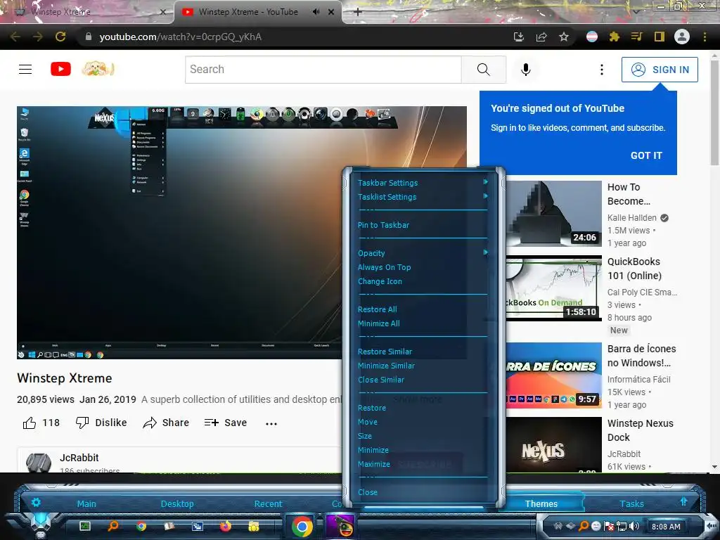Image resolution: width=720 pixels, height=540 pixels.
Task: Expand the Opacity submenu
Action: click(x=423, y=253)
